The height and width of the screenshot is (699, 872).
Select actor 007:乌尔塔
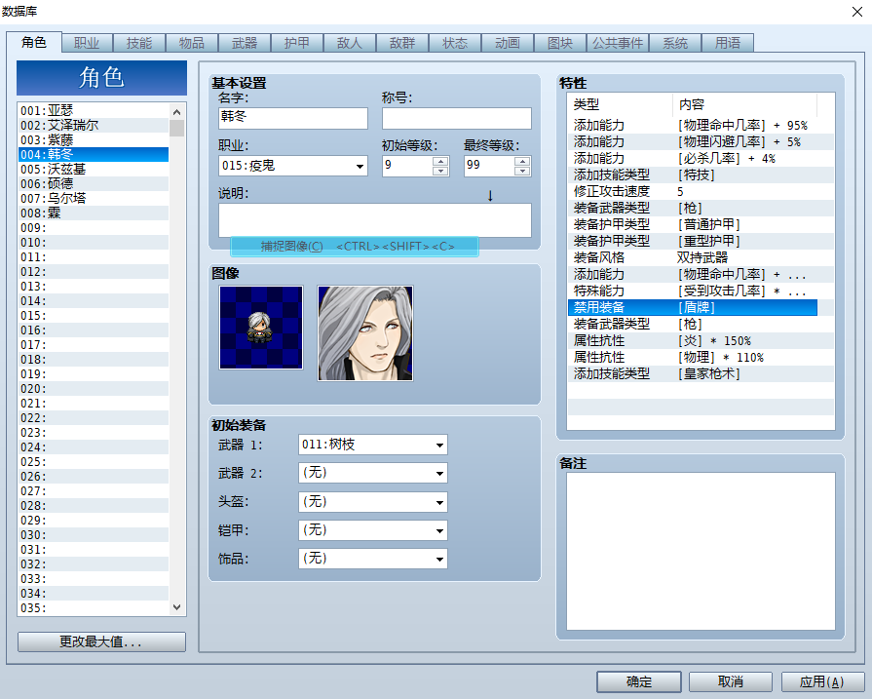[94, 198]
